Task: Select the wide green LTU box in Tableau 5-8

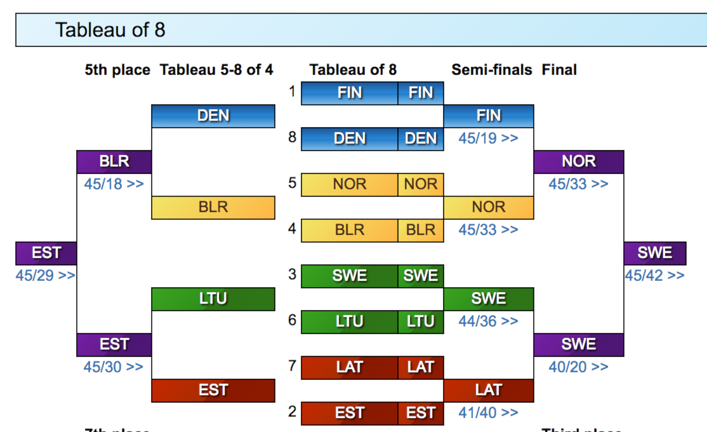Action: coord(213,299)
